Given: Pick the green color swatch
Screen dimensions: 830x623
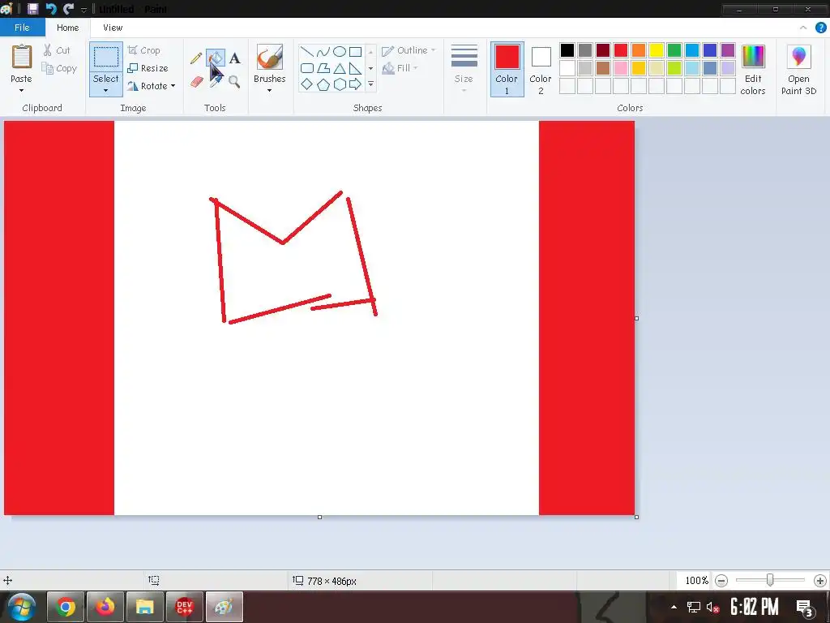Looking at the screenshot, I should click(x=674, y=50).
